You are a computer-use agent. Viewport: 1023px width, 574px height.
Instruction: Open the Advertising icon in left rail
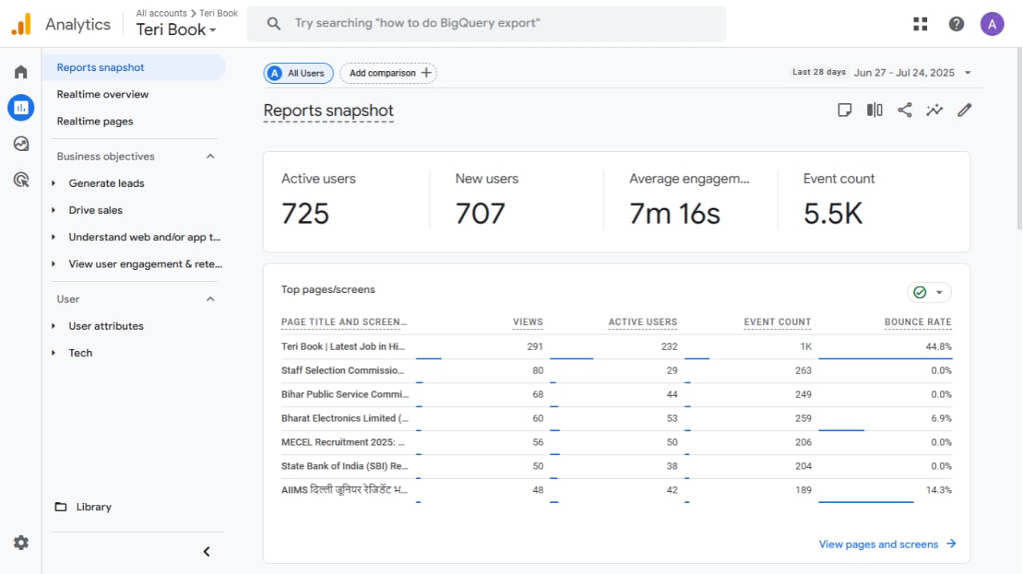pos(21,180)
